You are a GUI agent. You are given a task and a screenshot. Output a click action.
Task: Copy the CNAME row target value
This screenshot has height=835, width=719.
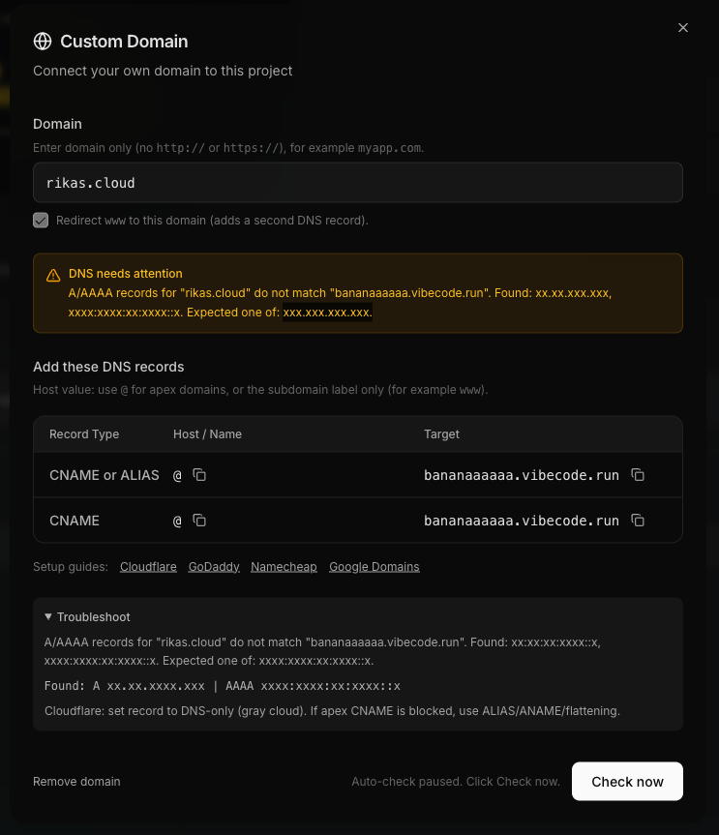click(x=638, y=520)
